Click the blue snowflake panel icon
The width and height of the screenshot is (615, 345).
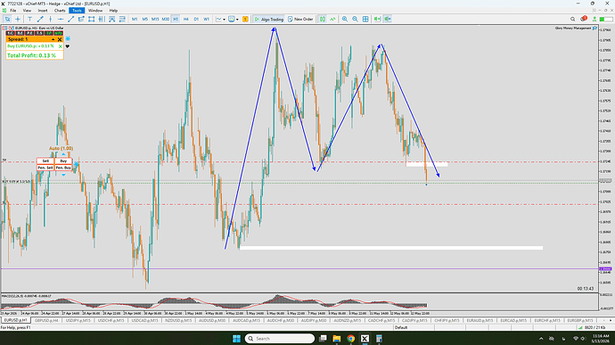68,39
